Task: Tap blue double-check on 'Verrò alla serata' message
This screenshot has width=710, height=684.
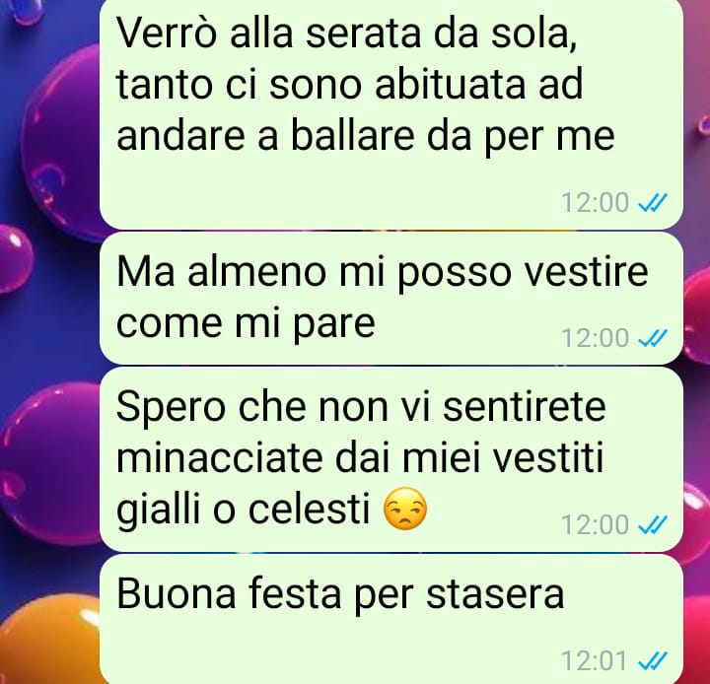Action: pyautogui.click(x=653, y=202)
